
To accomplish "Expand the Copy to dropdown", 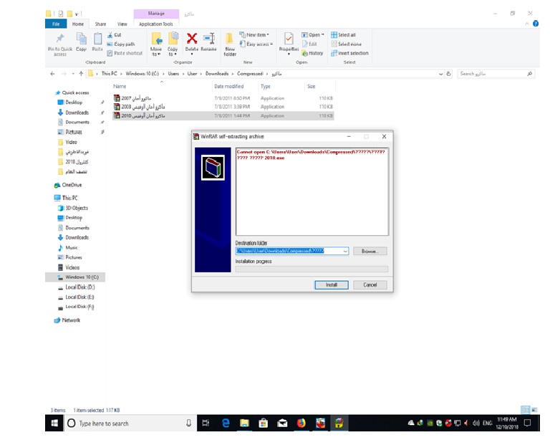I will pyautogui.click(x=173, y=53).
